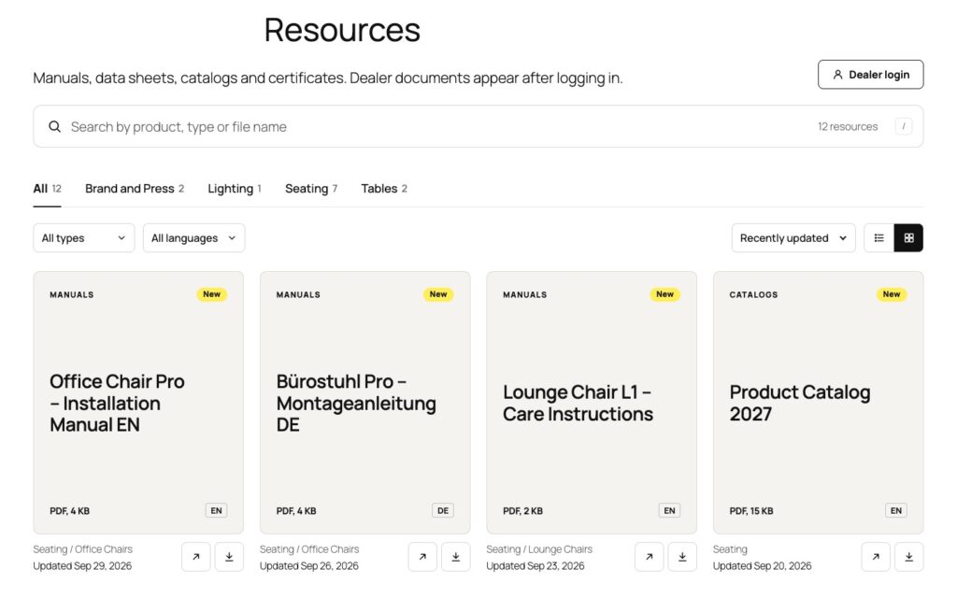Click CATALOGS label on Product Catalog card
Screen dimensions: 957x598
[x=754, y=294]
